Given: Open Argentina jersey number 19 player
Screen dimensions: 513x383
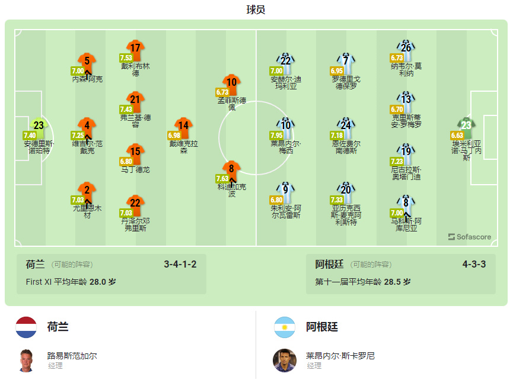Looking at the screenshot, I should click(x=406, y=154).
